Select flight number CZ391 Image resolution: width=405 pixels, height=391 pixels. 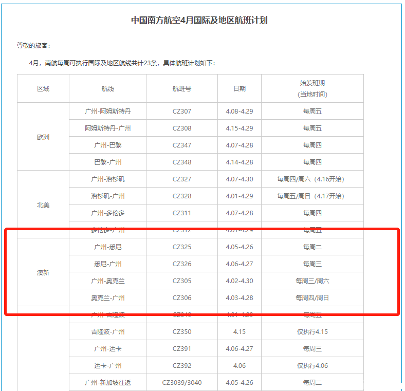(182, 349)
